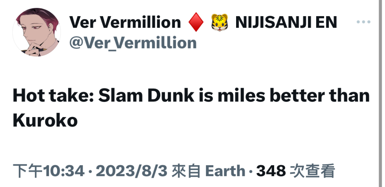Click the display name "Ver Vermillion"
The image size is (385, 187).
click(125, 22)
